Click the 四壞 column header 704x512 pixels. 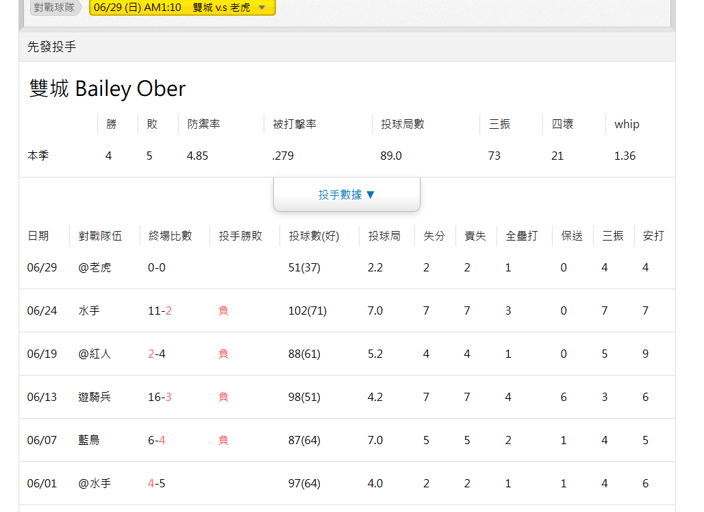coord(562,124)
